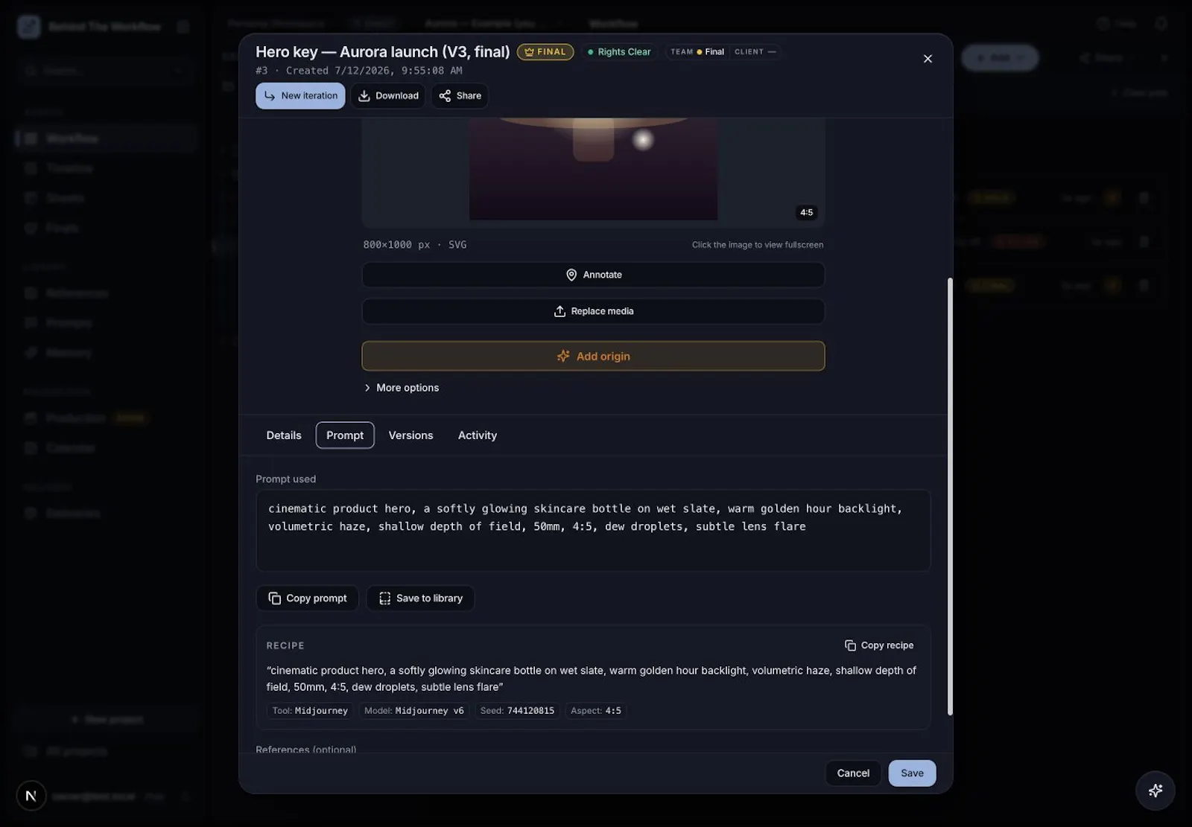
Task: Click the quoted prompt text under RECIPE
Action: (592, 678)
